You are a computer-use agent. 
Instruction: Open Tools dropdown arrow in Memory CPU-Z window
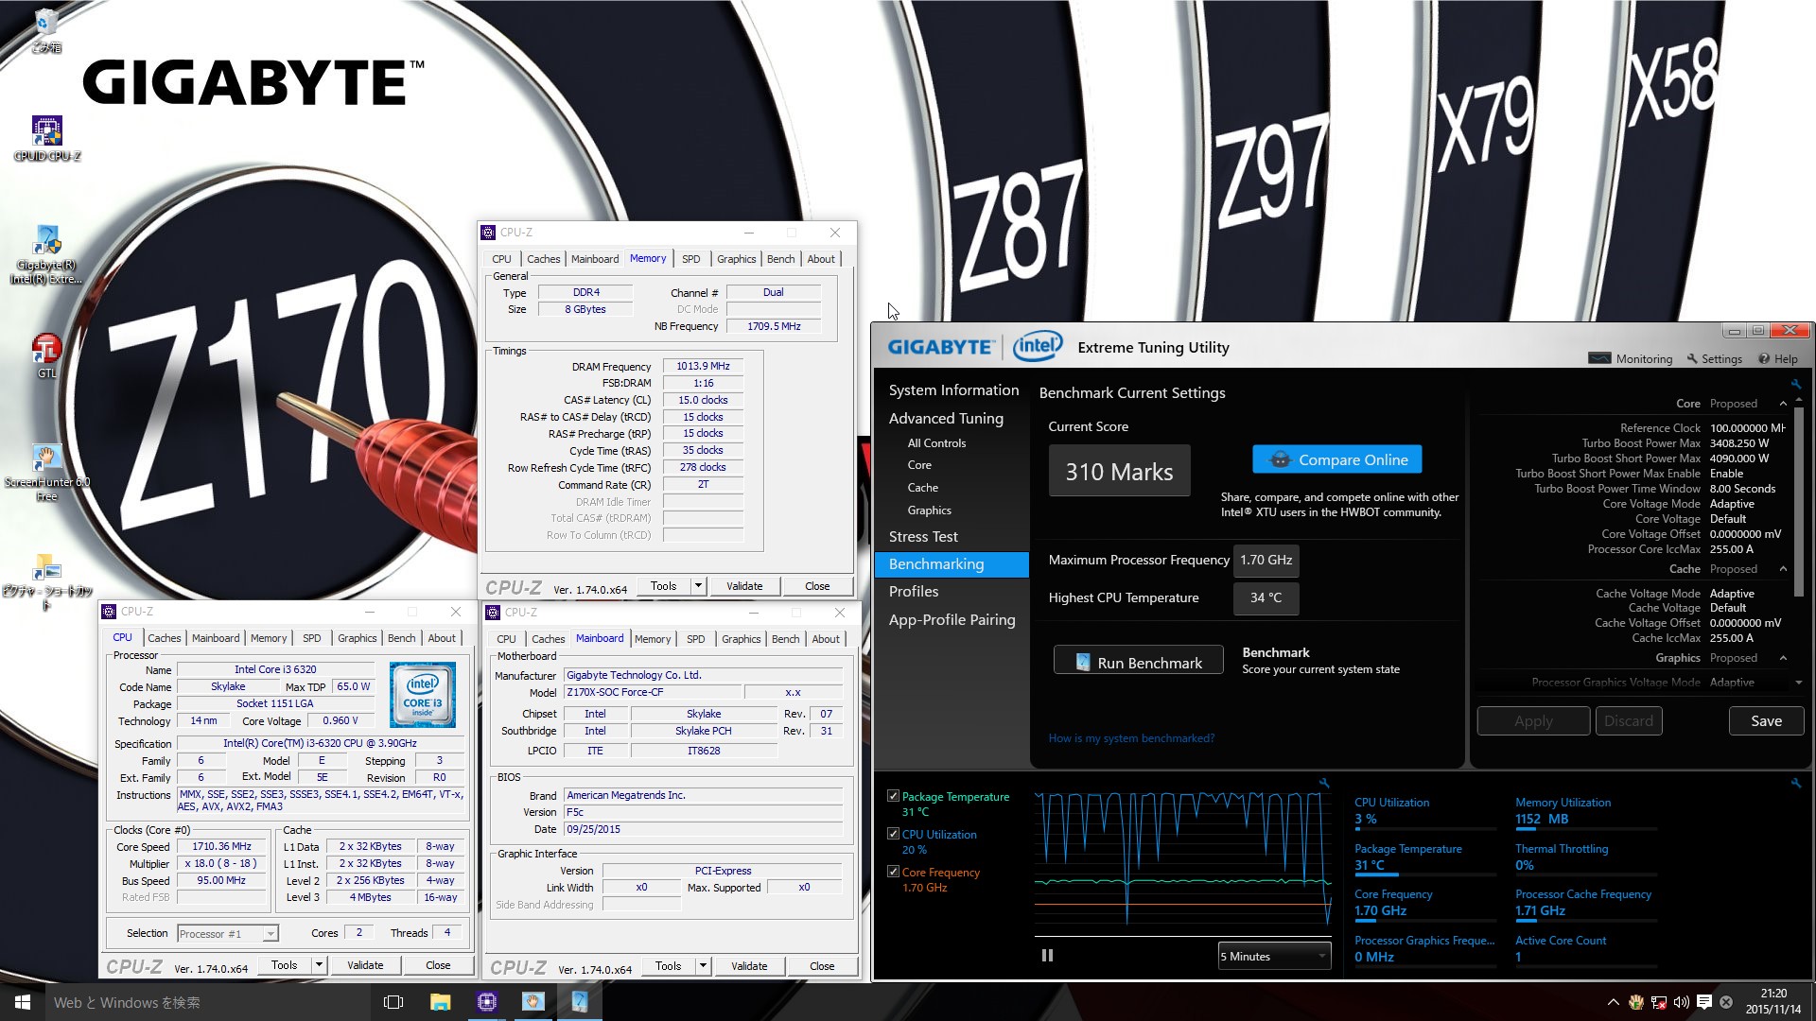pos(698,586)
